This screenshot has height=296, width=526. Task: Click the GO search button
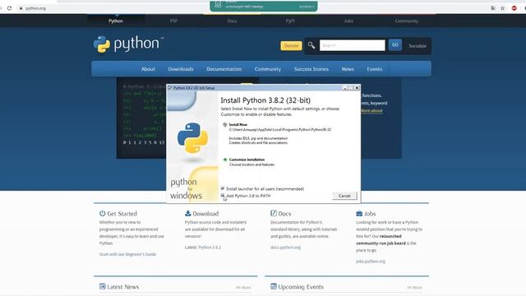click(x=394, y=45)
